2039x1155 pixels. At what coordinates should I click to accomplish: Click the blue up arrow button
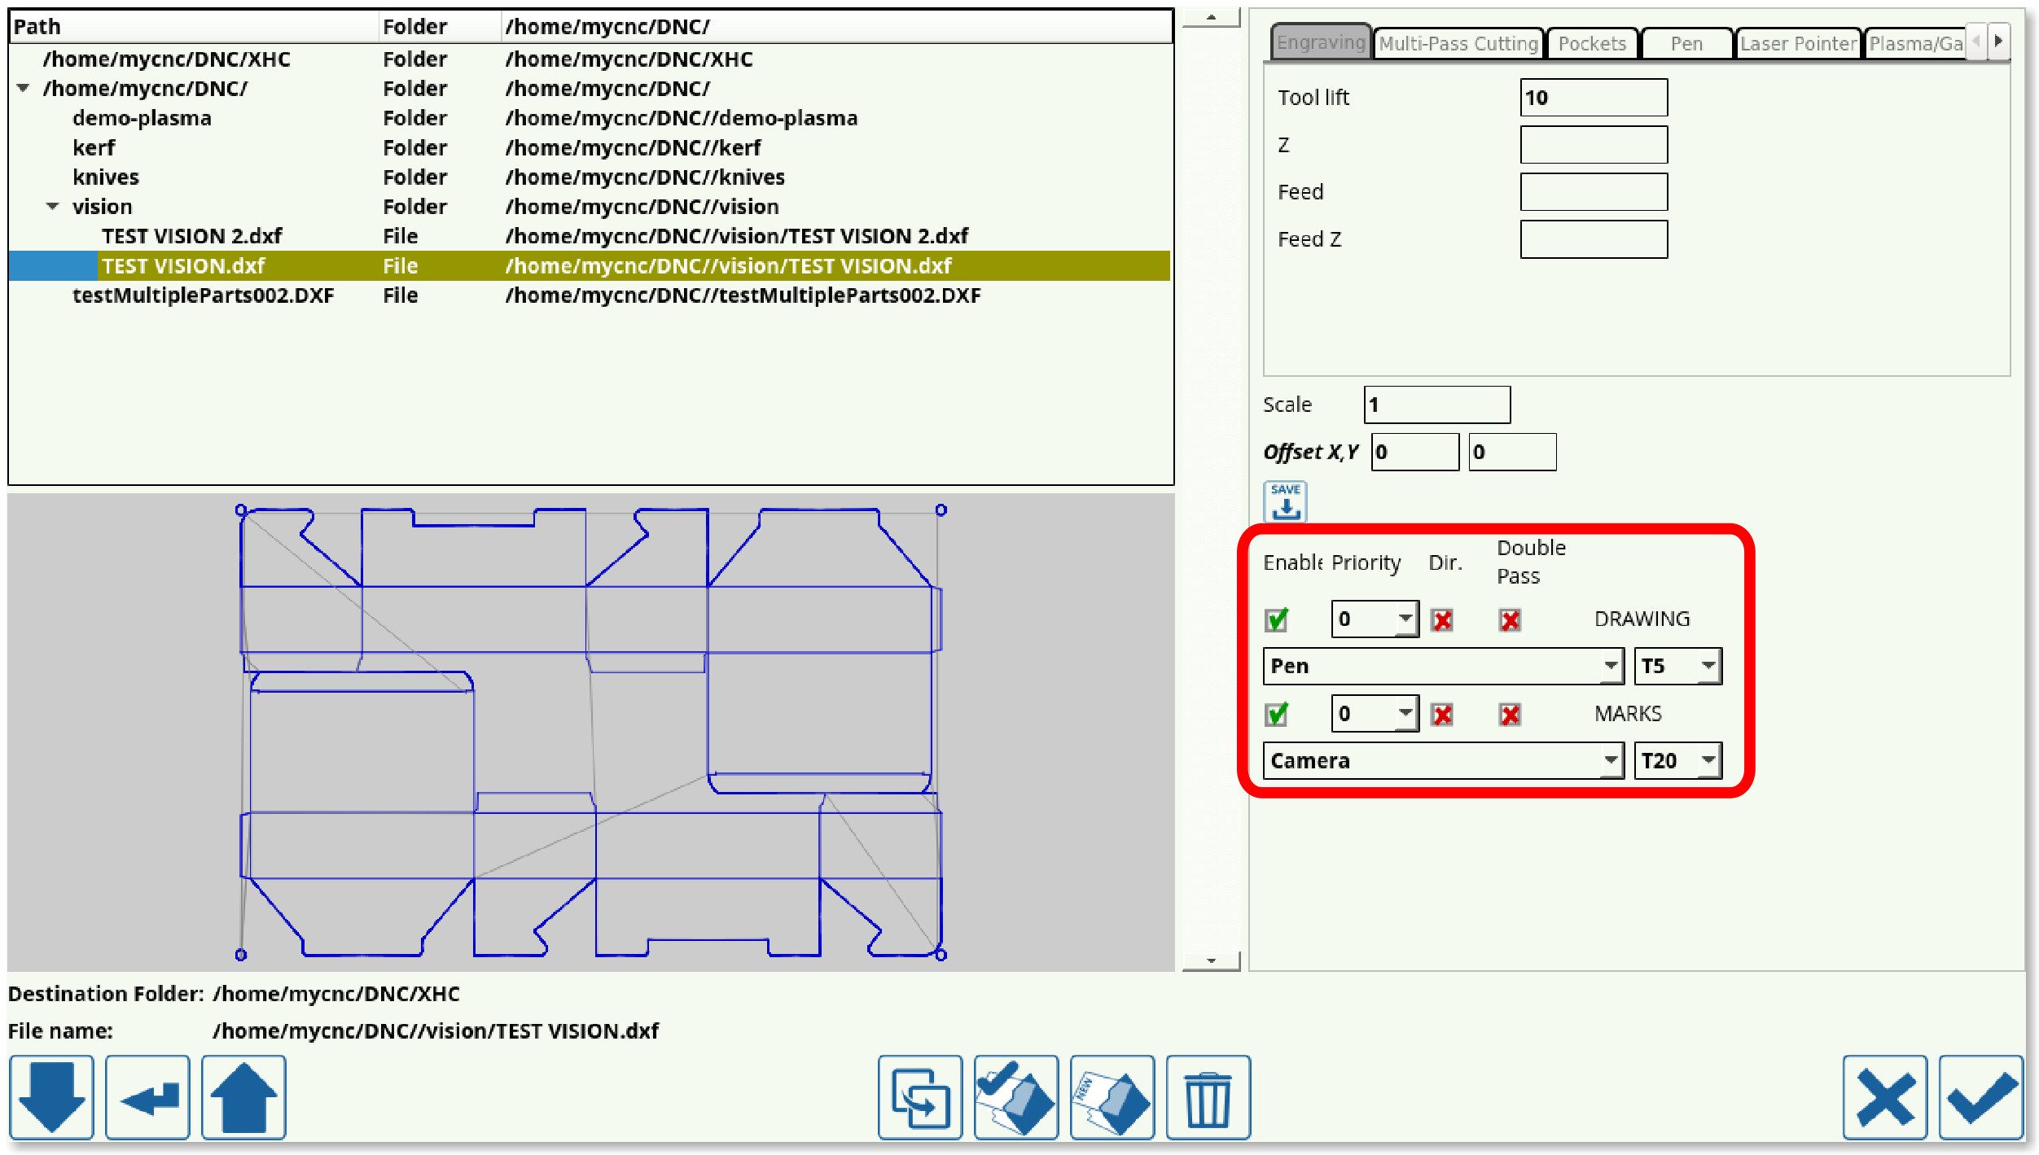[243, 1096]
